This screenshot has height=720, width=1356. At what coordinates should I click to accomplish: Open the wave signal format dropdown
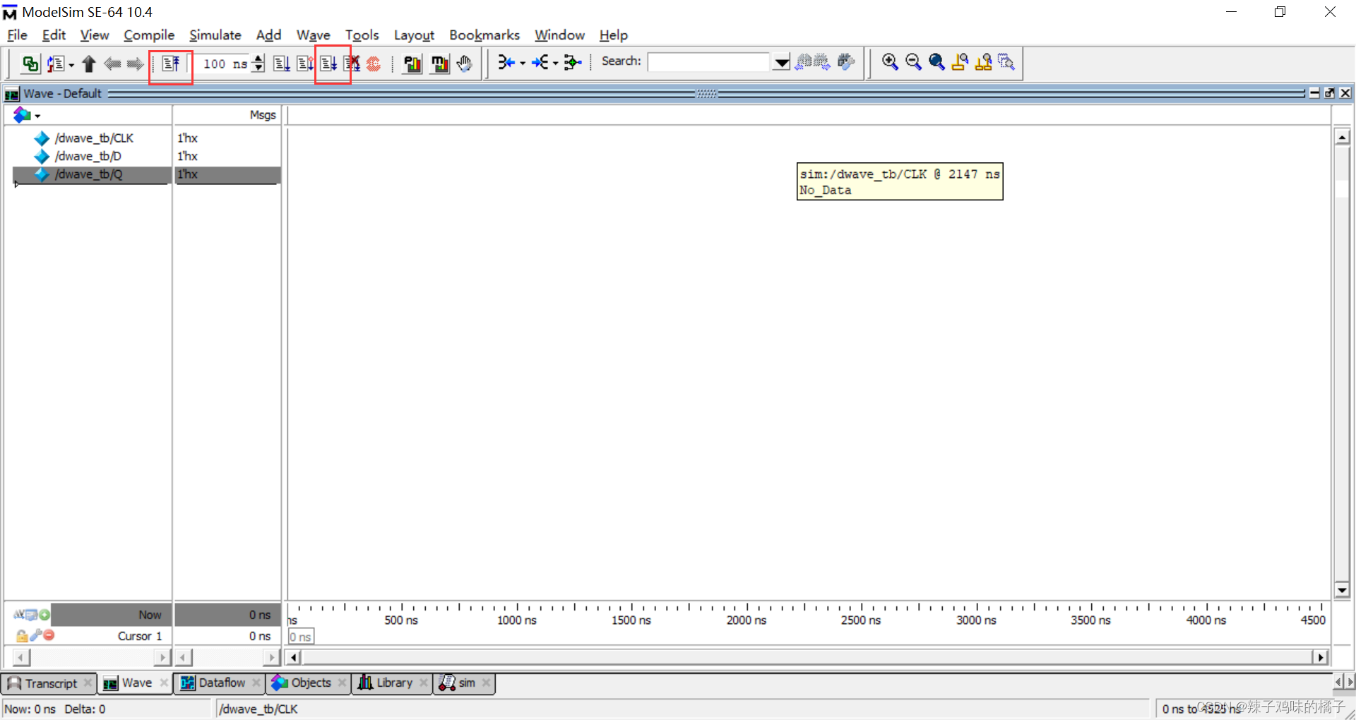37,116
